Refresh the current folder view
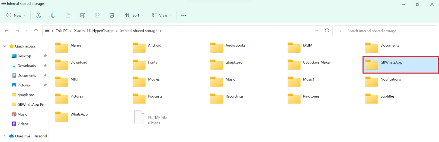The image size is (439, 142). point(327,30)
